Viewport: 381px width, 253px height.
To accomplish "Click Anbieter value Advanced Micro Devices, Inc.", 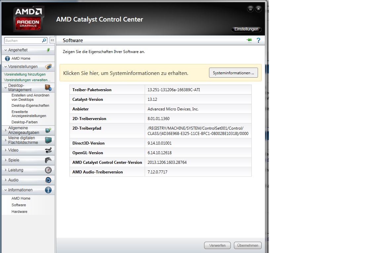I will coord(173,109).
